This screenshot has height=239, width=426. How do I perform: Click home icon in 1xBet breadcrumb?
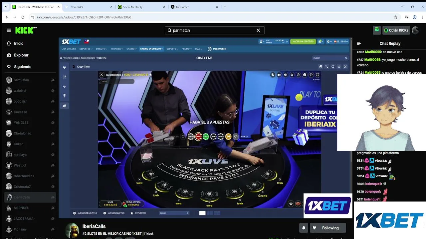click(61, 58)
